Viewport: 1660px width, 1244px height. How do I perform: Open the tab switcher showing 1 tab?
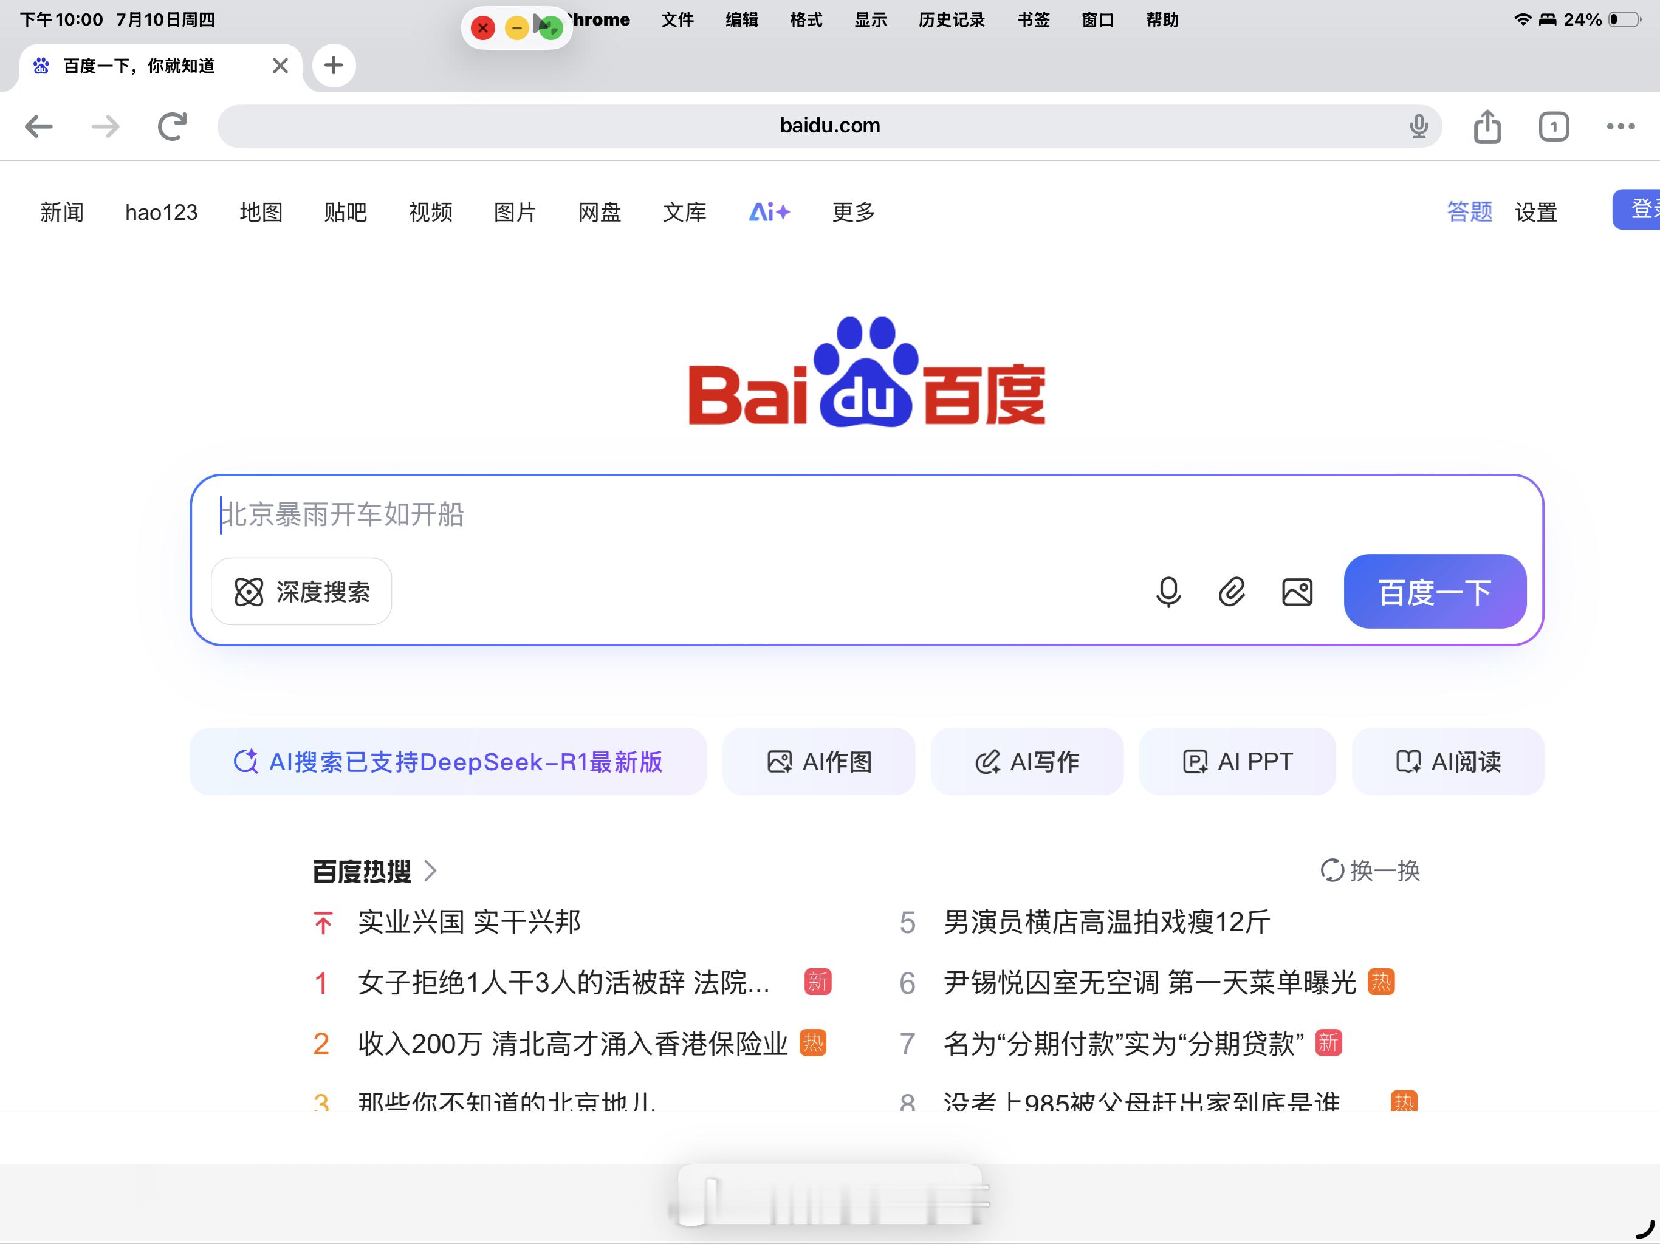coord(1554,126)
